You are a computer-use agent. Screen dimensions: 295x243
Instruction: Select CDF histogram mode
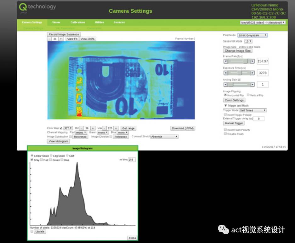click(67, 156)
